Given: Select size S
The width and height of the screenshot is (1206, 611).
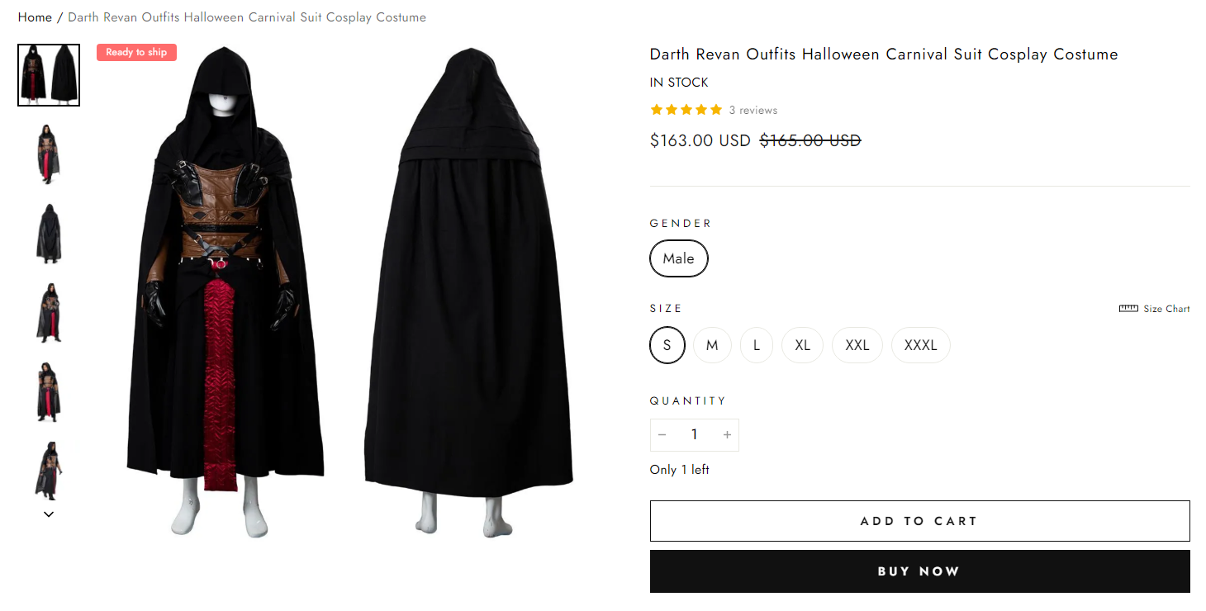Looking at the screenshot, I should tap(667, 345).
